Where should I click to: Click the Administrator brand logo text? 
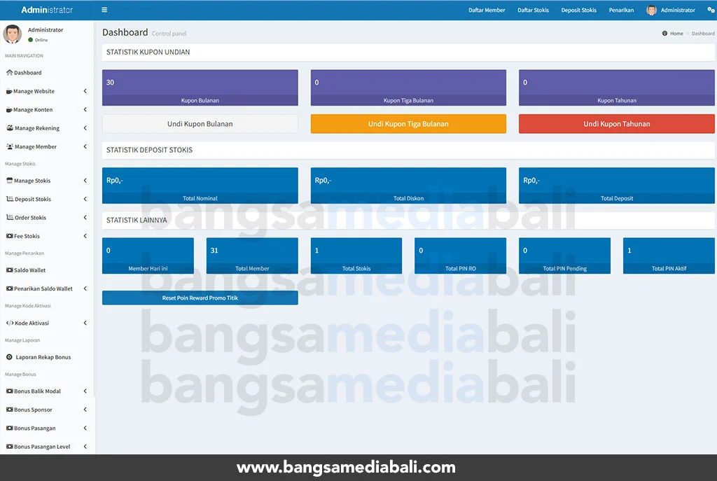coord(47,10)
